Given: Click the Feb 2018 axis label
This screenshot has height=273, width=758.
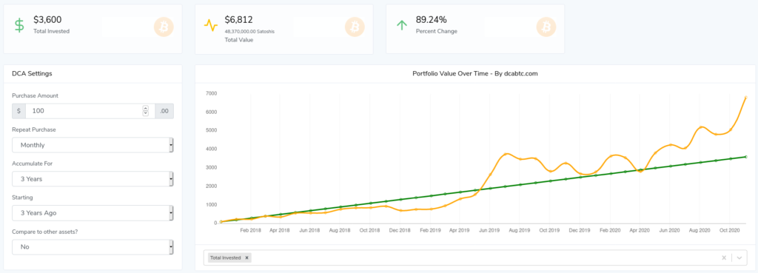Looking at the screenshot, I should [250, 231].
